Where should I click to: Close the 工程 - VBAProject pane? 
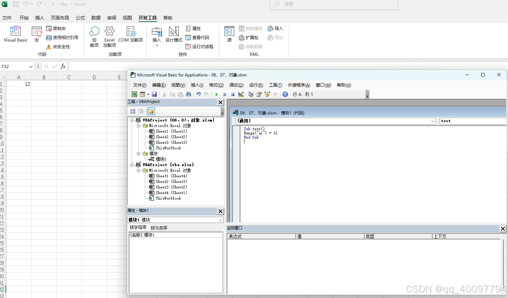tap(220, 102)
